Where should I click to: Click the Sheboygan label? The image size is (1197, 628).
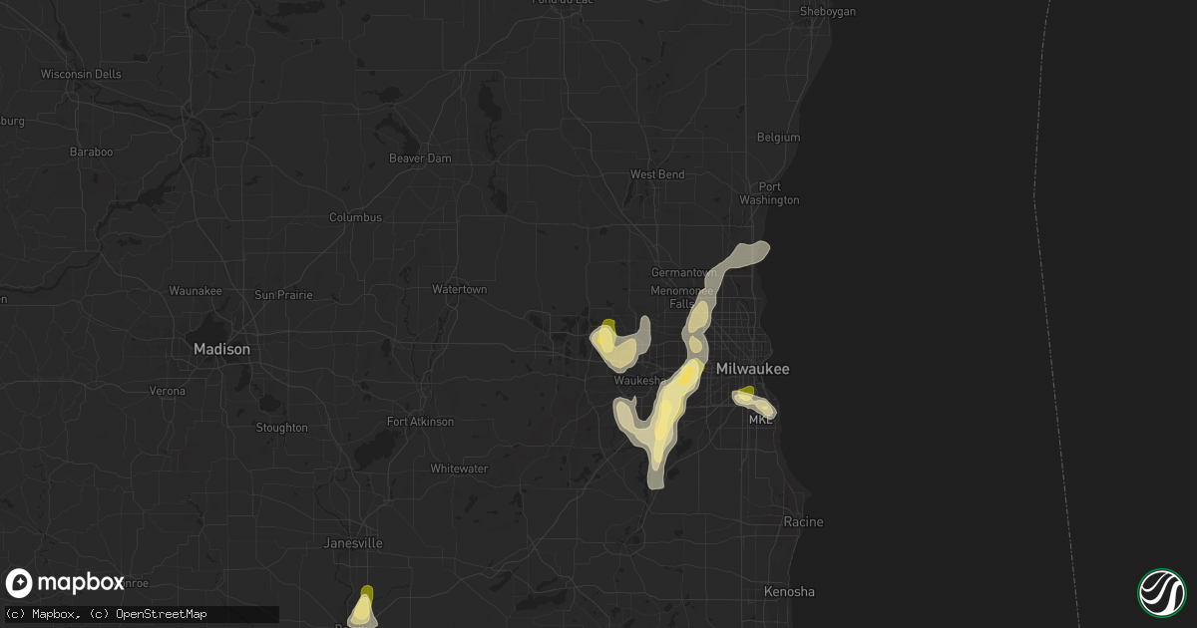click(828, 12)
